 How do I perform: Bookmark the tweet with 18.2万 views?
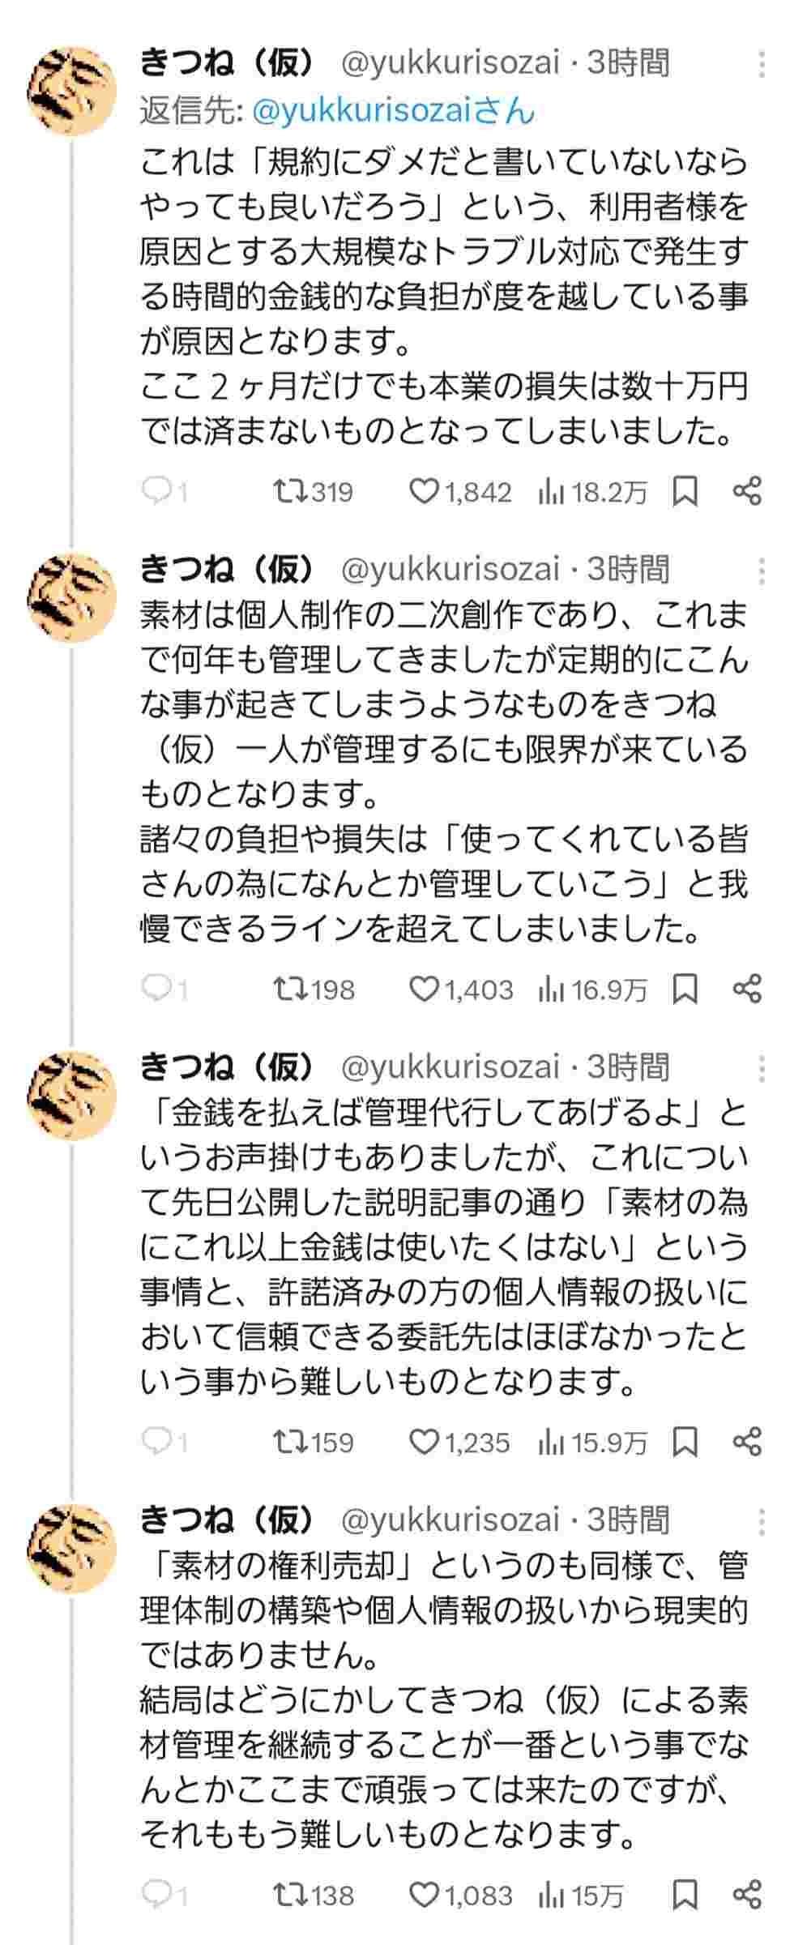click(685, 491)
